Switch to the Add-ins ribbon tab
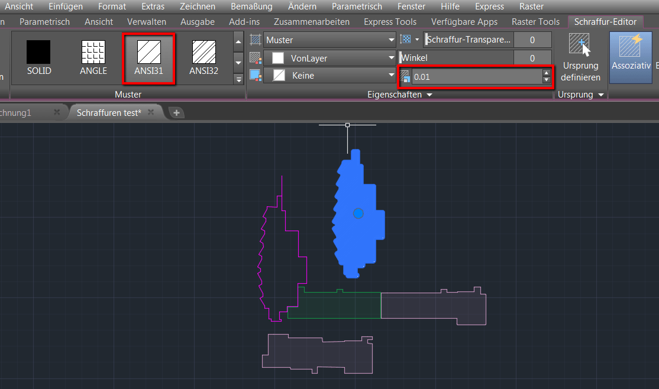659x389 pixels. tap(244, 22)
